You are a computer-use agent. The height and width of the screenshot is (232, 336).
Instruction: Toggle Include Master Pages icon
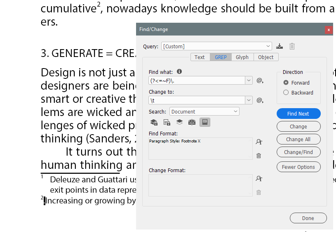click(x=192, y=122)
